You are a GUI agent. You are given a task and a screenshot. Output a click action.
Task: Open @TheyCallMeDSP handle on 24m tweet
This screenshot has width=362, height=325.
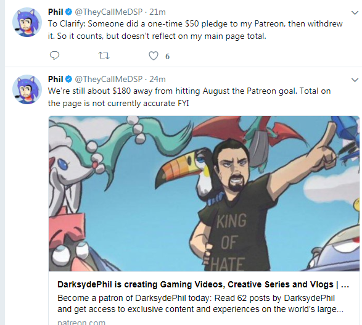click(109, 79)
